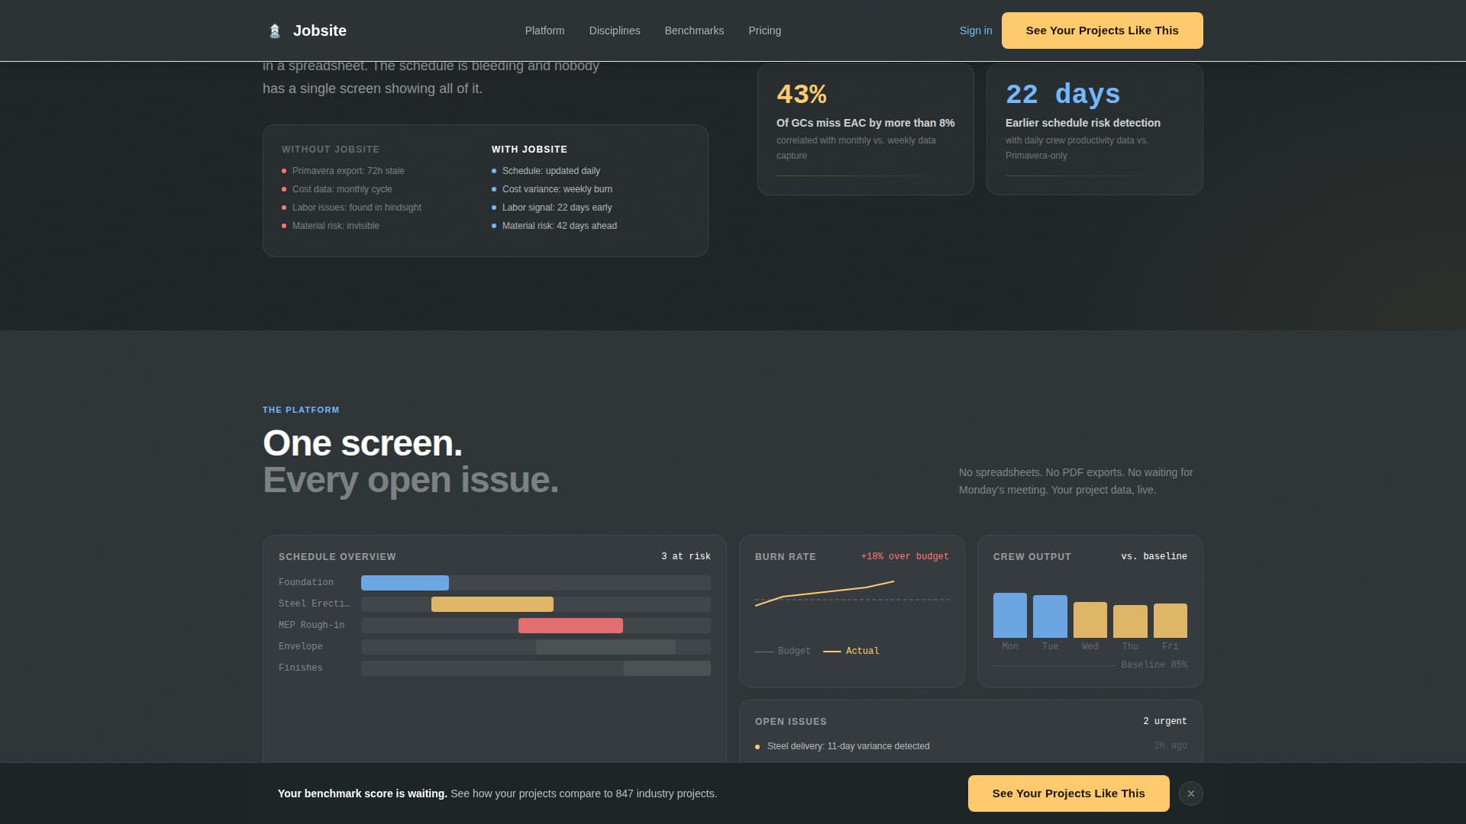Click the 'Earlier schedule risk detection' text
1466x824 pixels.
click(1083, 123)
